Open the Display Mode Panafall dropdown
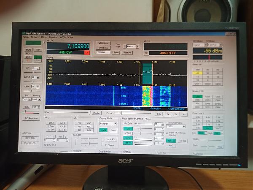The image size is (253, 190). [108, 124]
